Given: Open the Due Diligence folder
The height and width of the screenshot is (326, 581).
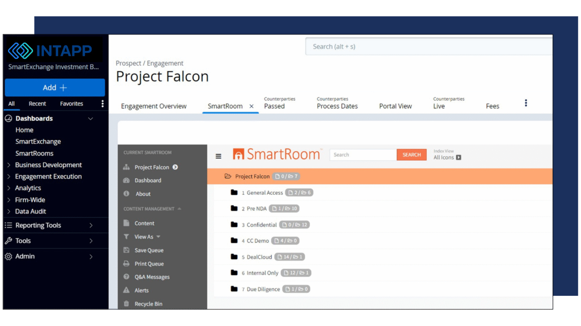Looking at the screenshot, I should tap(263, 289).
